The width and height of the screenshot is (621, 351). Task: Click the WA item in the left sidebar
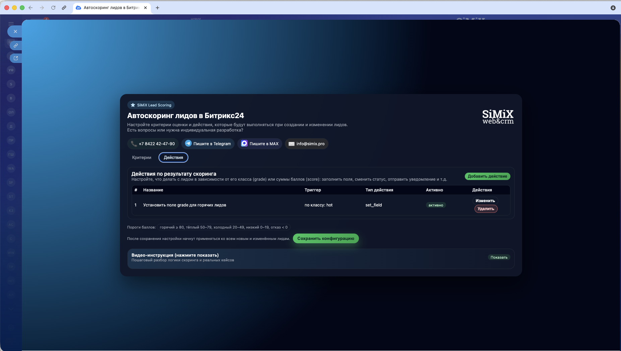[x=11, y=168]
